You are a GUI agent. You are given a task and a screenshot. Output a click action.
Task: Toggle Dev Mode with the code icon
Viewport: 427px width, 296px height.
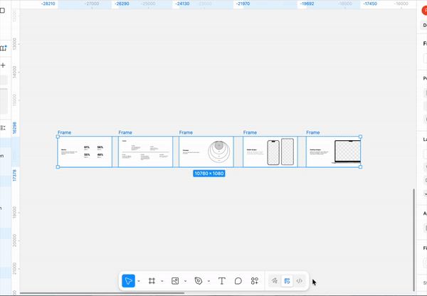300,281
